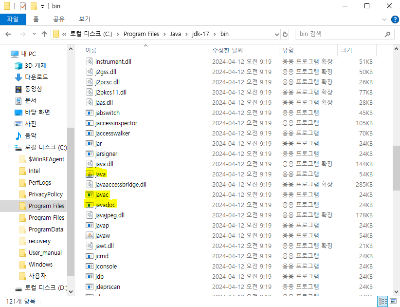
Task: Navigate to Java in breadcrumb
Action: 176,34
